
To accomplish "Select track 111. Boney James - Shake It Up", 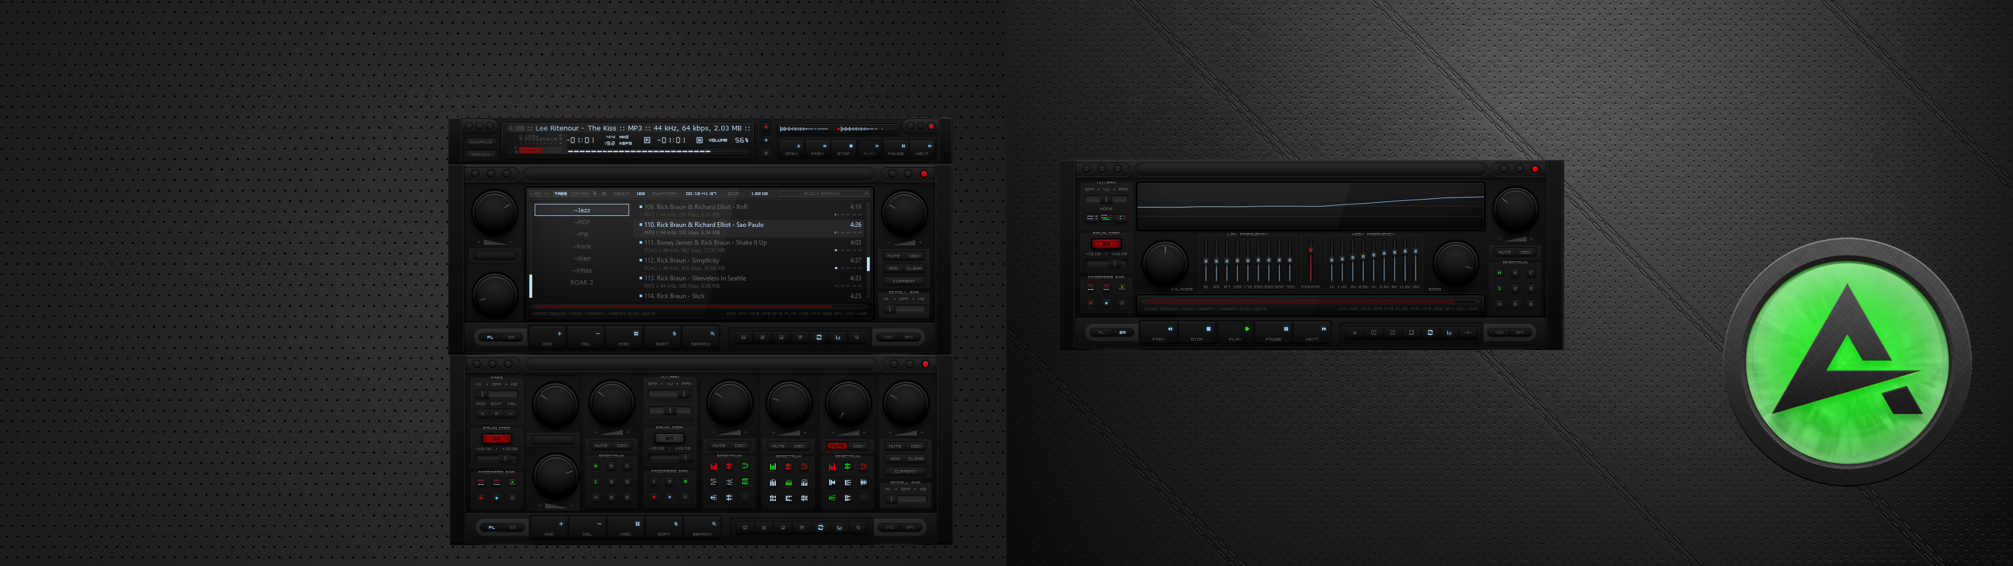I will click(750, 247).
